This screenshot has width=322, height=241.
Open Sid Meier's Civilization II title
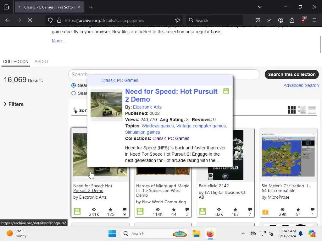[286, 188]
